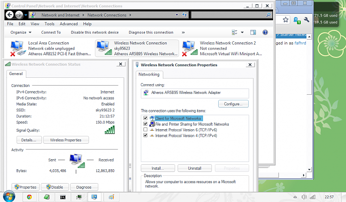Select Internet Protocol Version 6 (TCP/IPv6) text

(x=186, y=130)
